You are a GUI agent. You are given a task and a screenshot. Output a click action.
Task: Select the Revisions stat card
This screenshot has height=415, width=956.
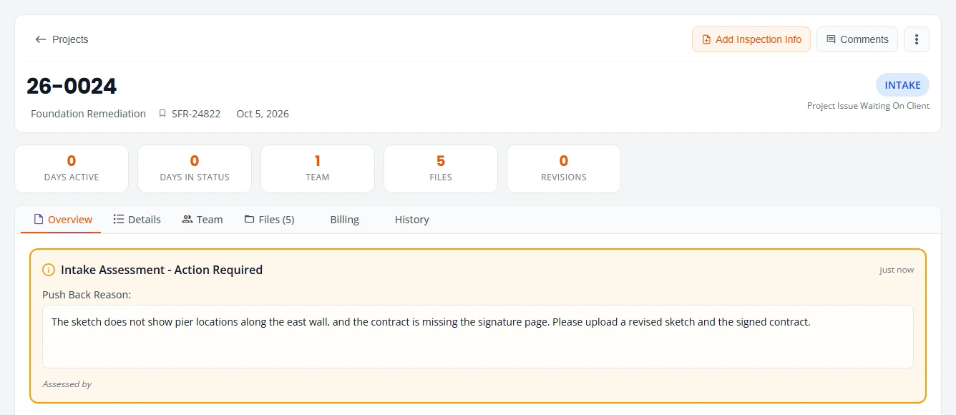pos(564,169)
